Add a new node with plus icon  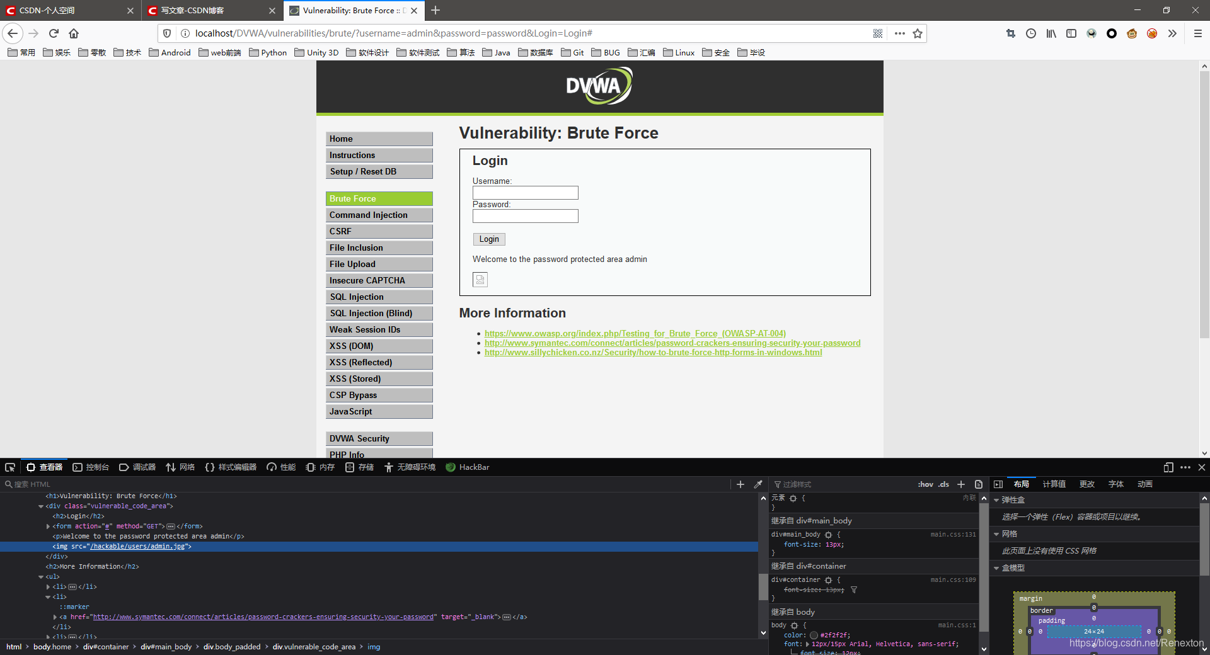click(740, 484)
